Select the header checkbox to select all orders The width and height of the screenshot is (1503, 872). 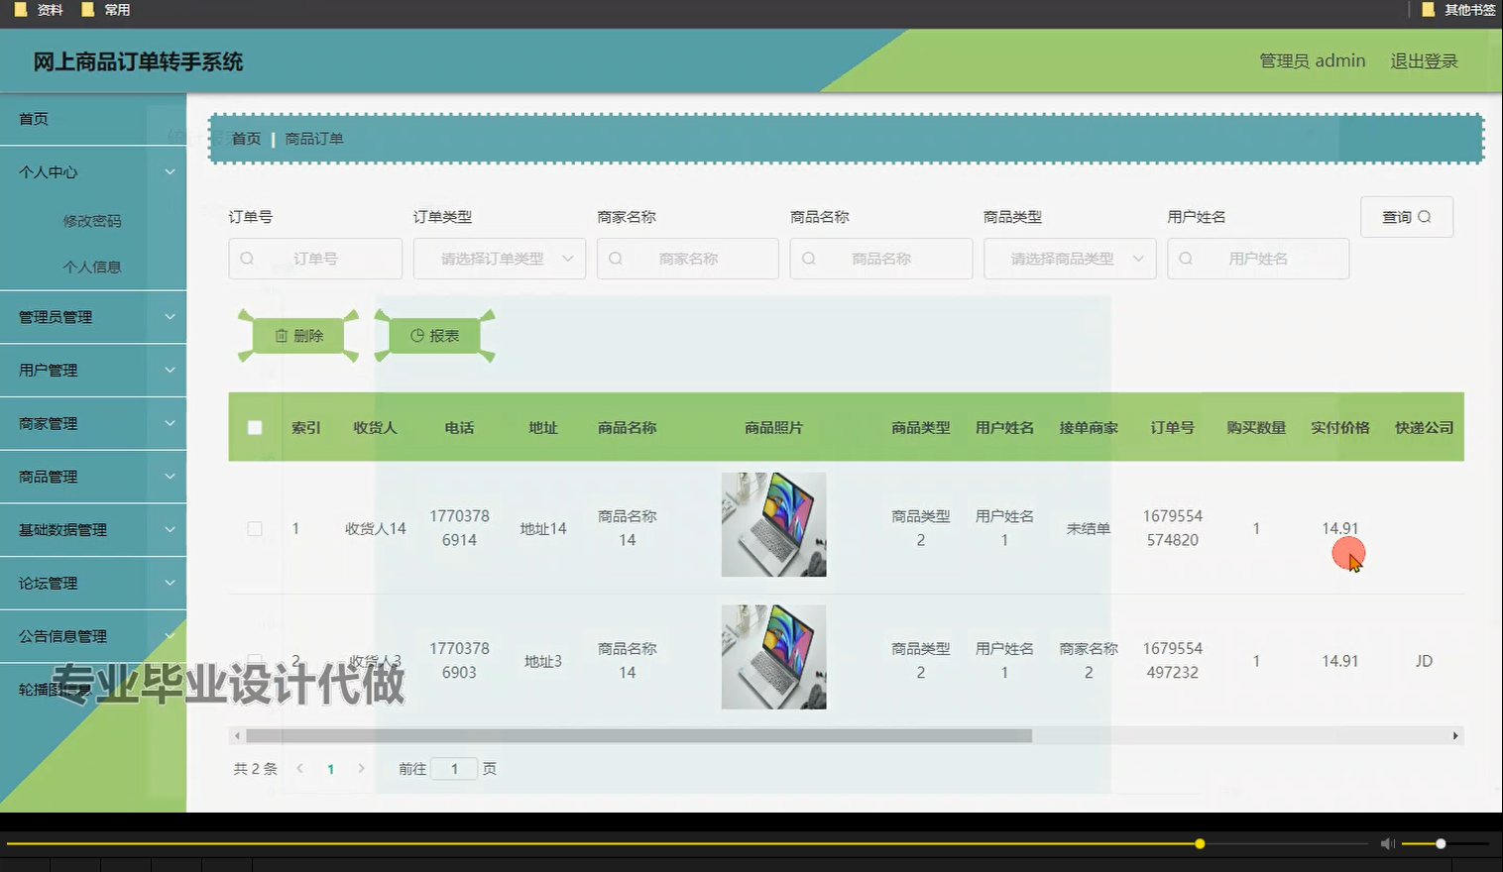255,427
